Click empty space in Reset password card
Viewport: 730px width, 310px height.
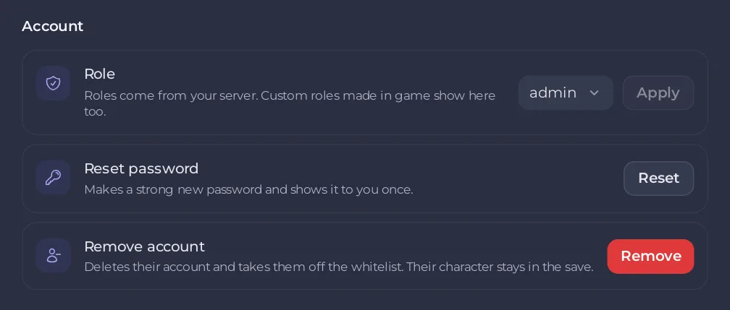[x=512, y=178]
